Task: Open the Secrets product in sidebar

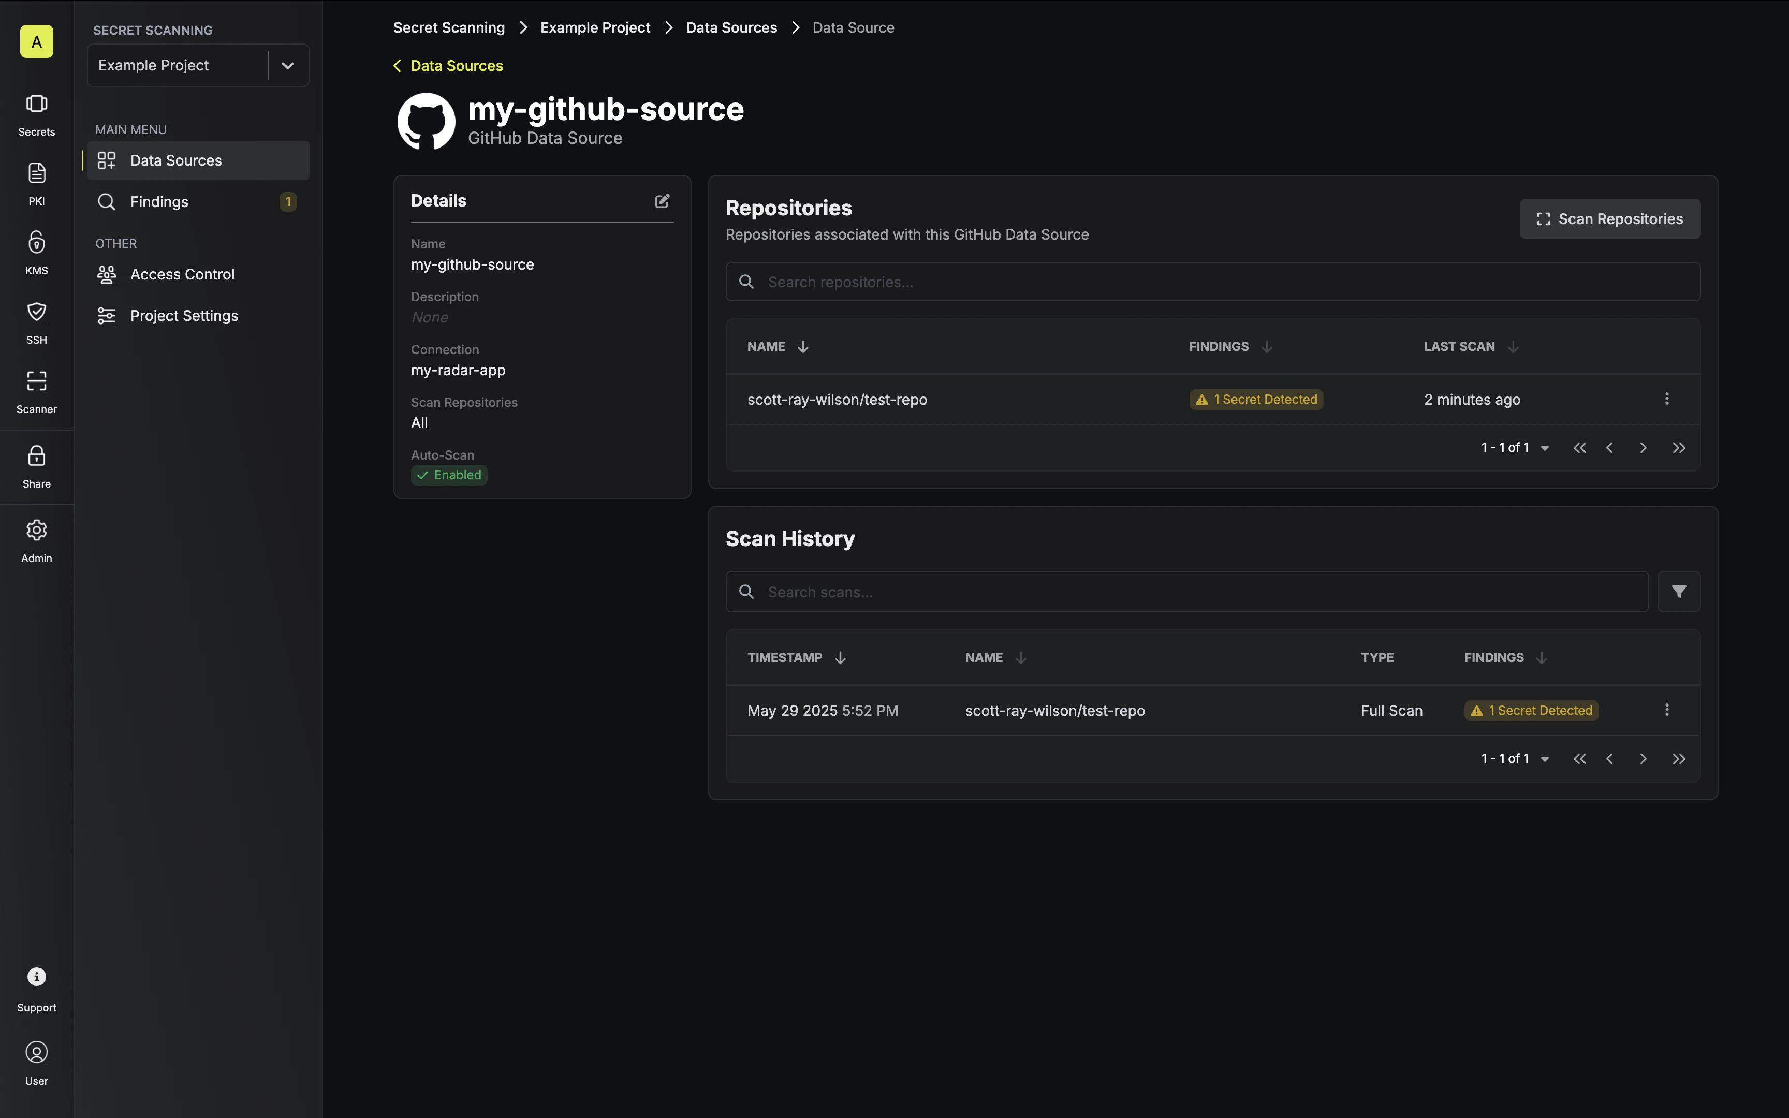Action: pyautogui.click(x=36, y=115)
